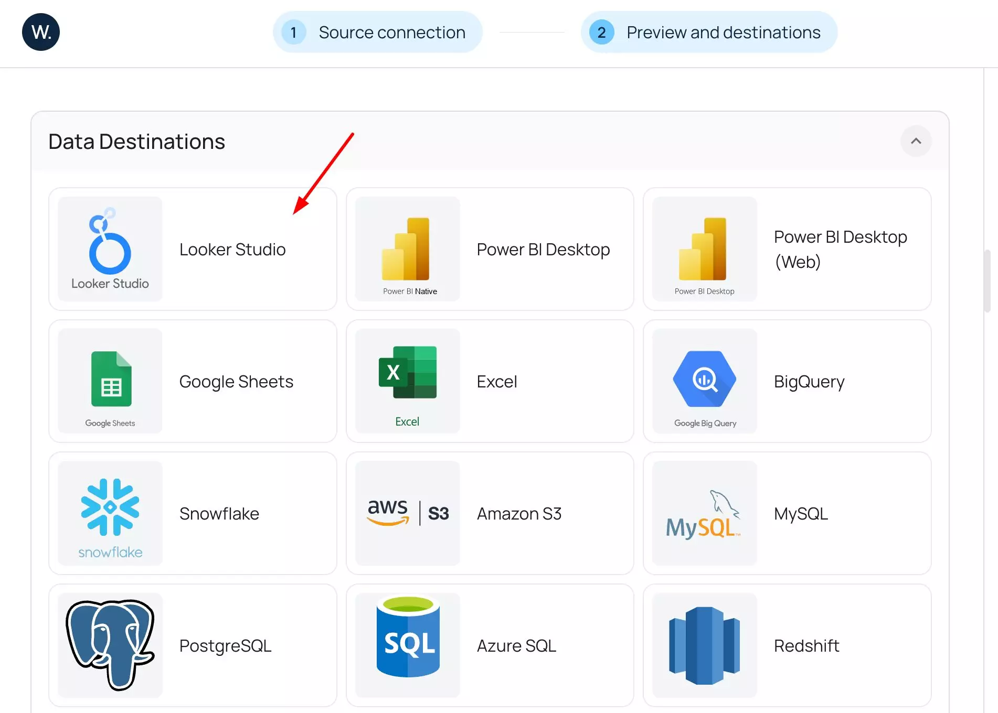This screenshot has width=998, height=713.
Task: Click the AWS S3 logo icon
Action: (x=407, y=513)
